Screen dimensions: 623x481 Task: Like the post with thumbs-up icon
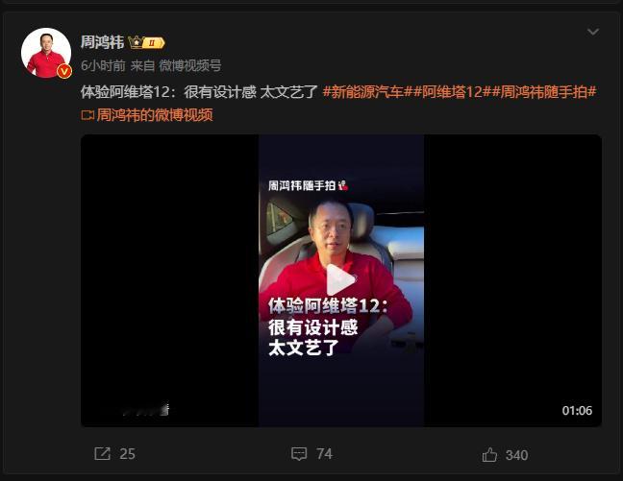(489, 454)
